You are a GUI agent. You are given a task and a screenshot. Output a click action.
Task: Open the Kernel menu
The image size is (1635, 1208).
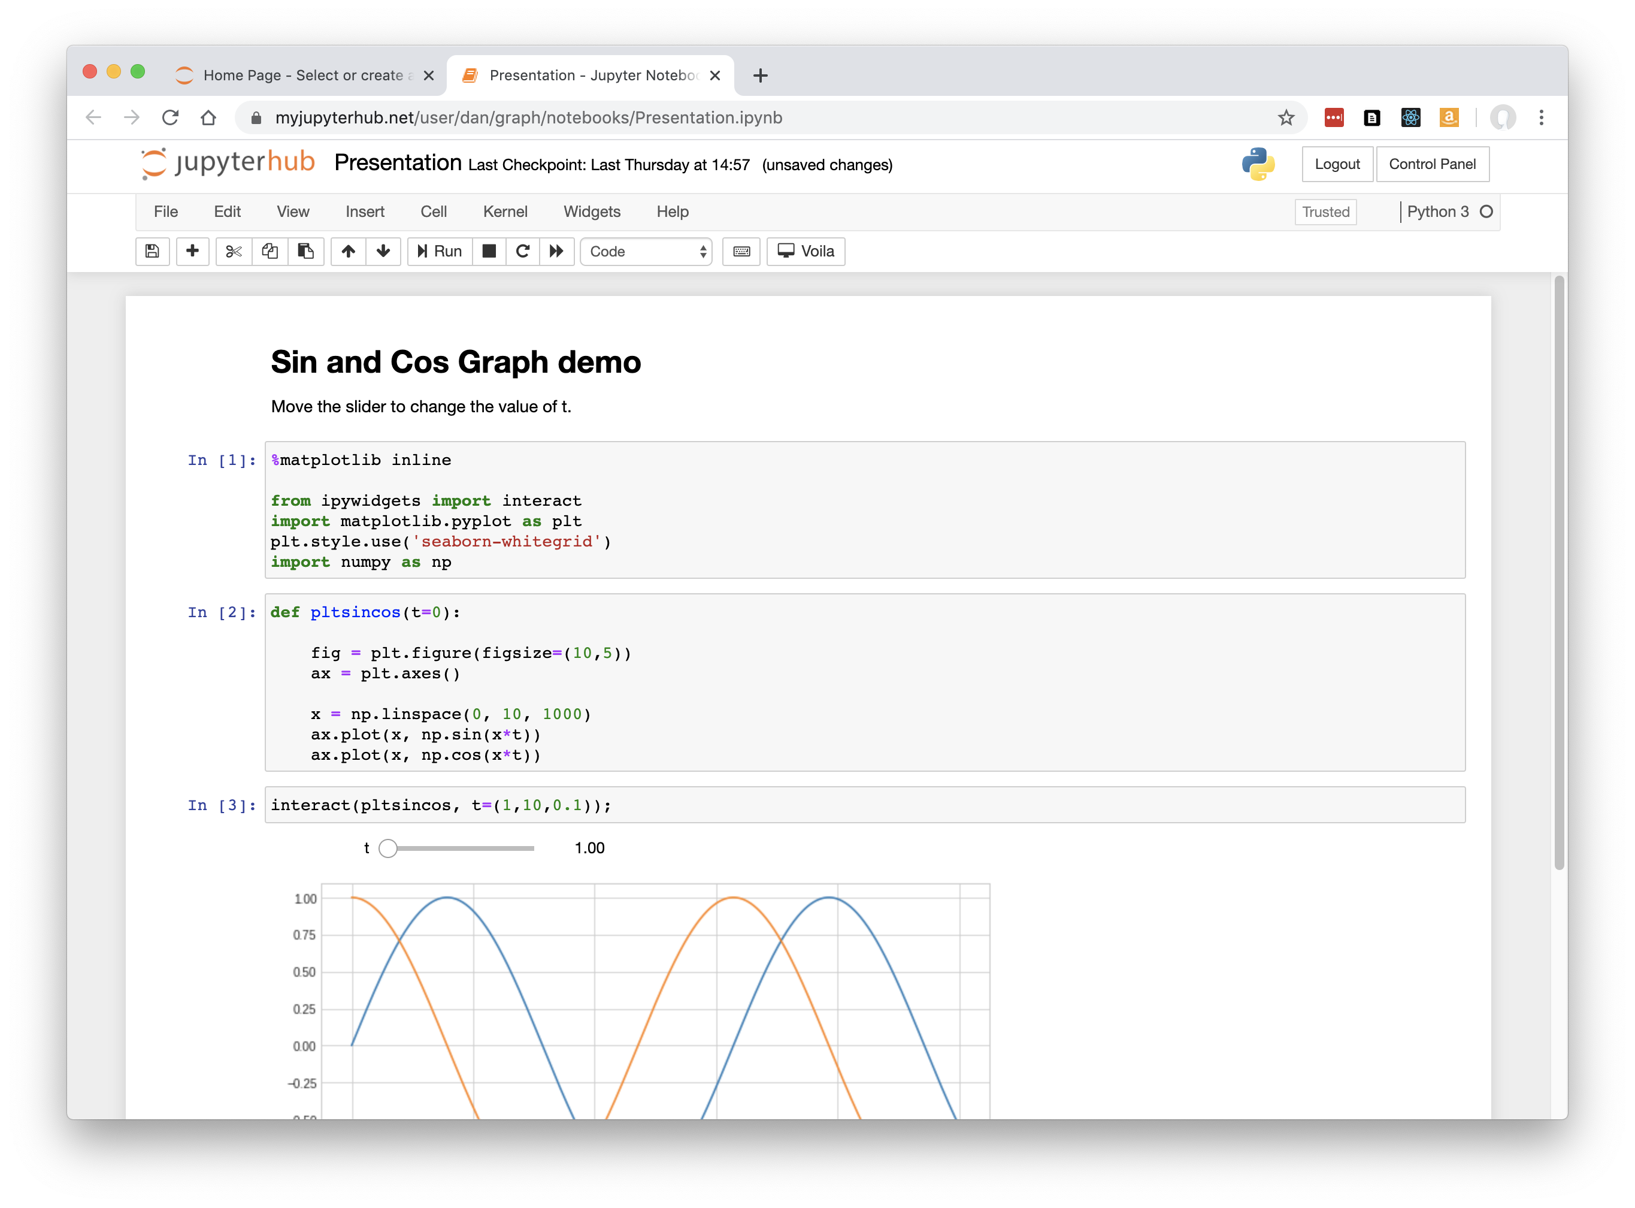pos(504,212)
